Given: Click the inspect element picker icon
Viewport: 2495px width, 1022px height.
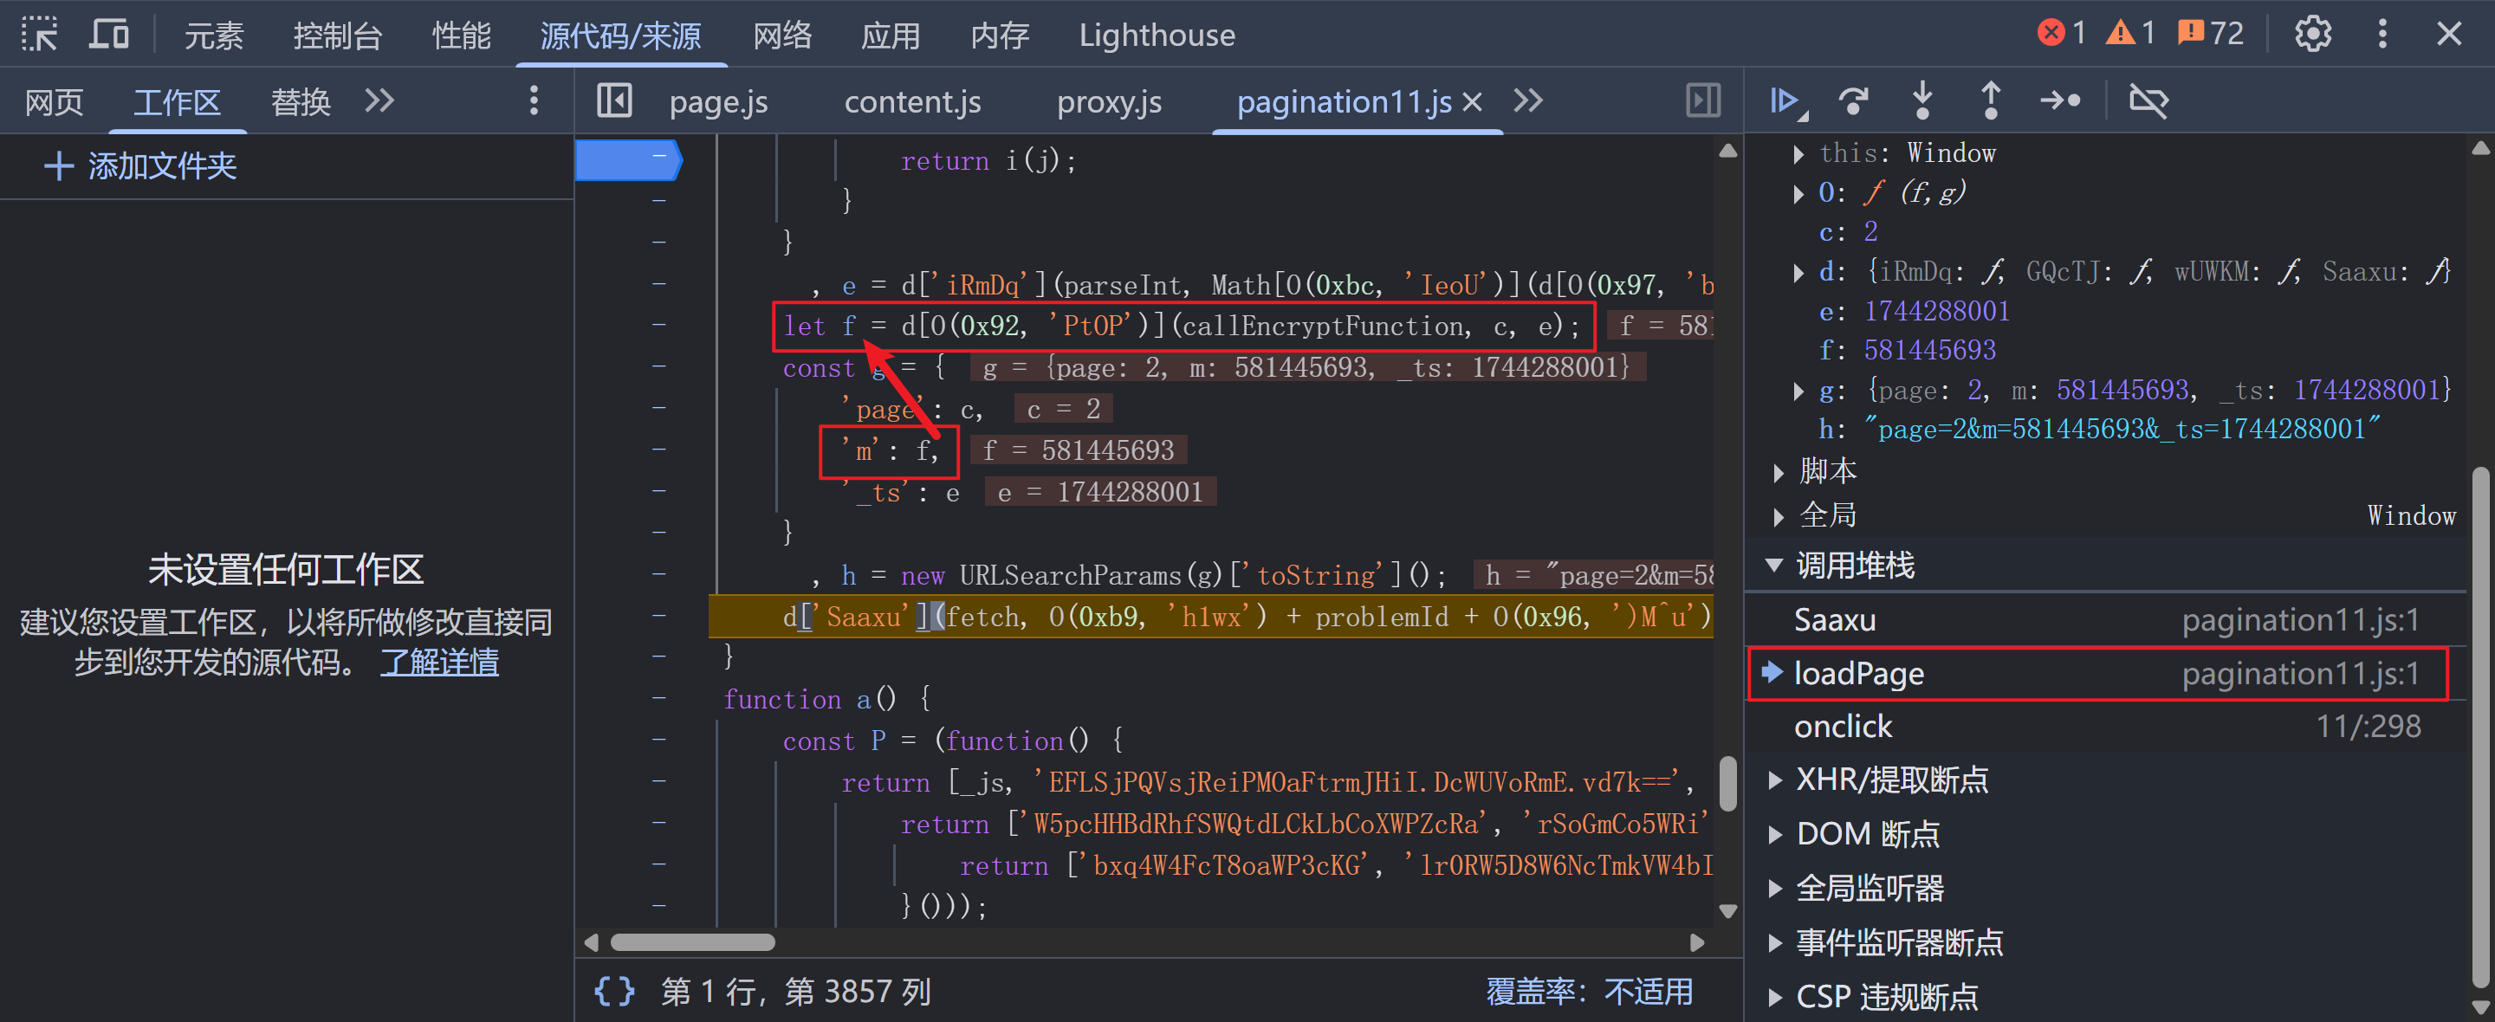Looking at the screenshot, I should [x=40, y=35].
